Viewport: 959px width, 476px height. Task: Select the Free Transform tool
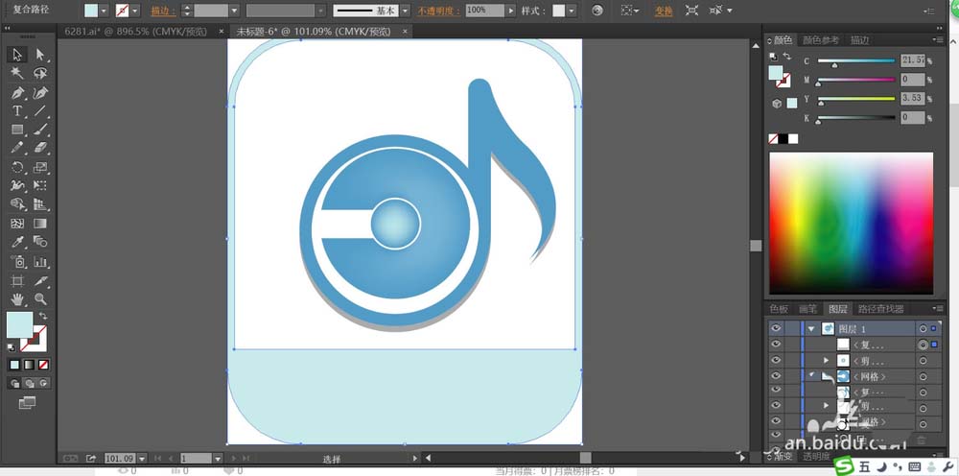40,185
